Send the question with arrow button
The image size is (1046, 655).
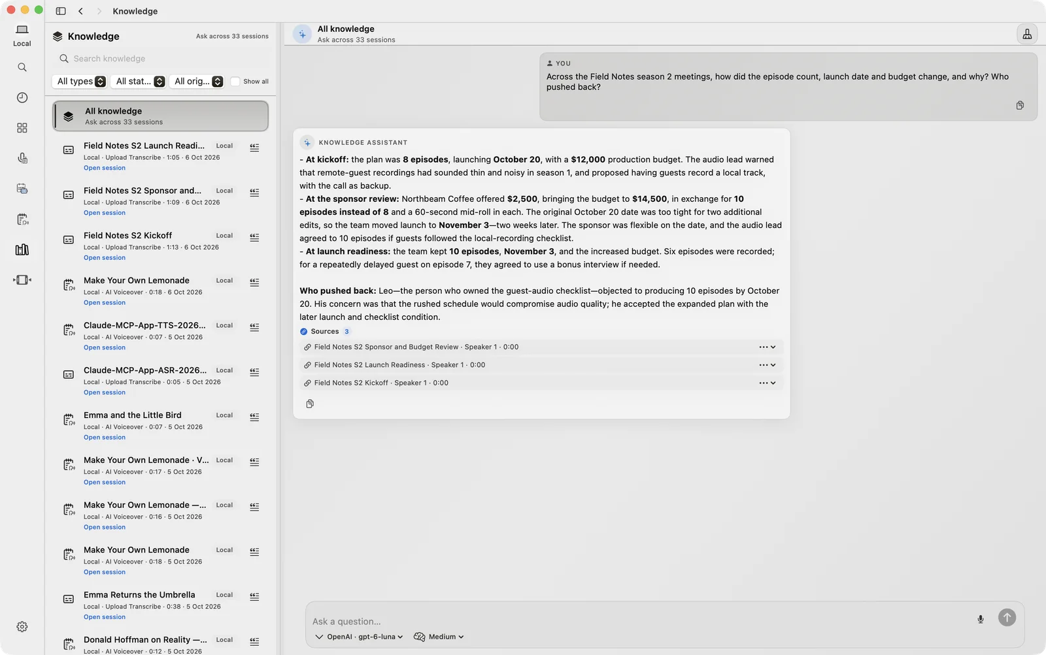point(1007,617)
